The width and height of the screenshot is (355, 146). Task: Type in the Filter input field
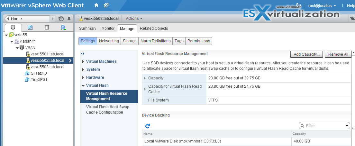point(324,126)
